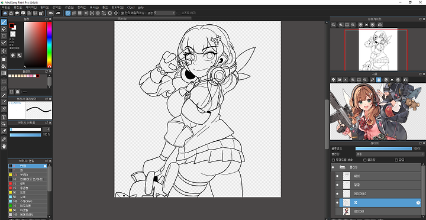Collapse the layer folder via folder icon

tap(343, 167)
